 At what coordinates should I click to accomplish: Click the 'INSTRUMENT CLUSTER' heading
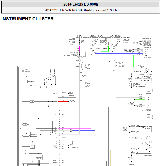(27, 19)
